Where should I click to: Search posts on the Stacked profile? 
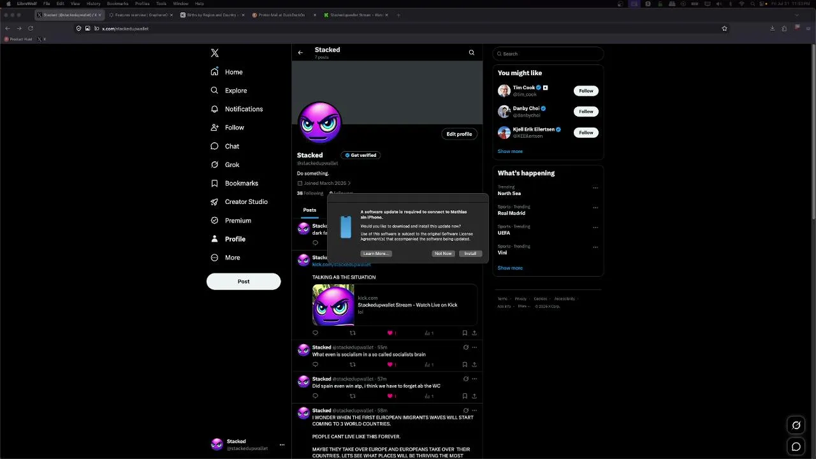[472, 53]
